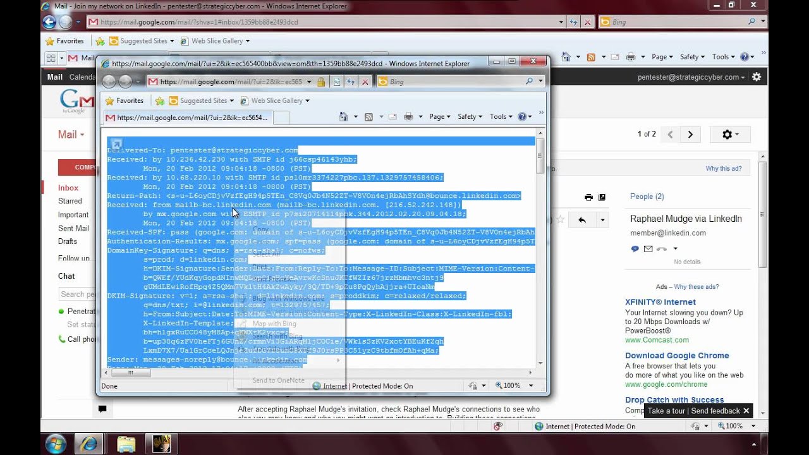809x455 pixels.
Task: Click the RSS feeds icon in popup command bar
Action: tap(368, 116)
